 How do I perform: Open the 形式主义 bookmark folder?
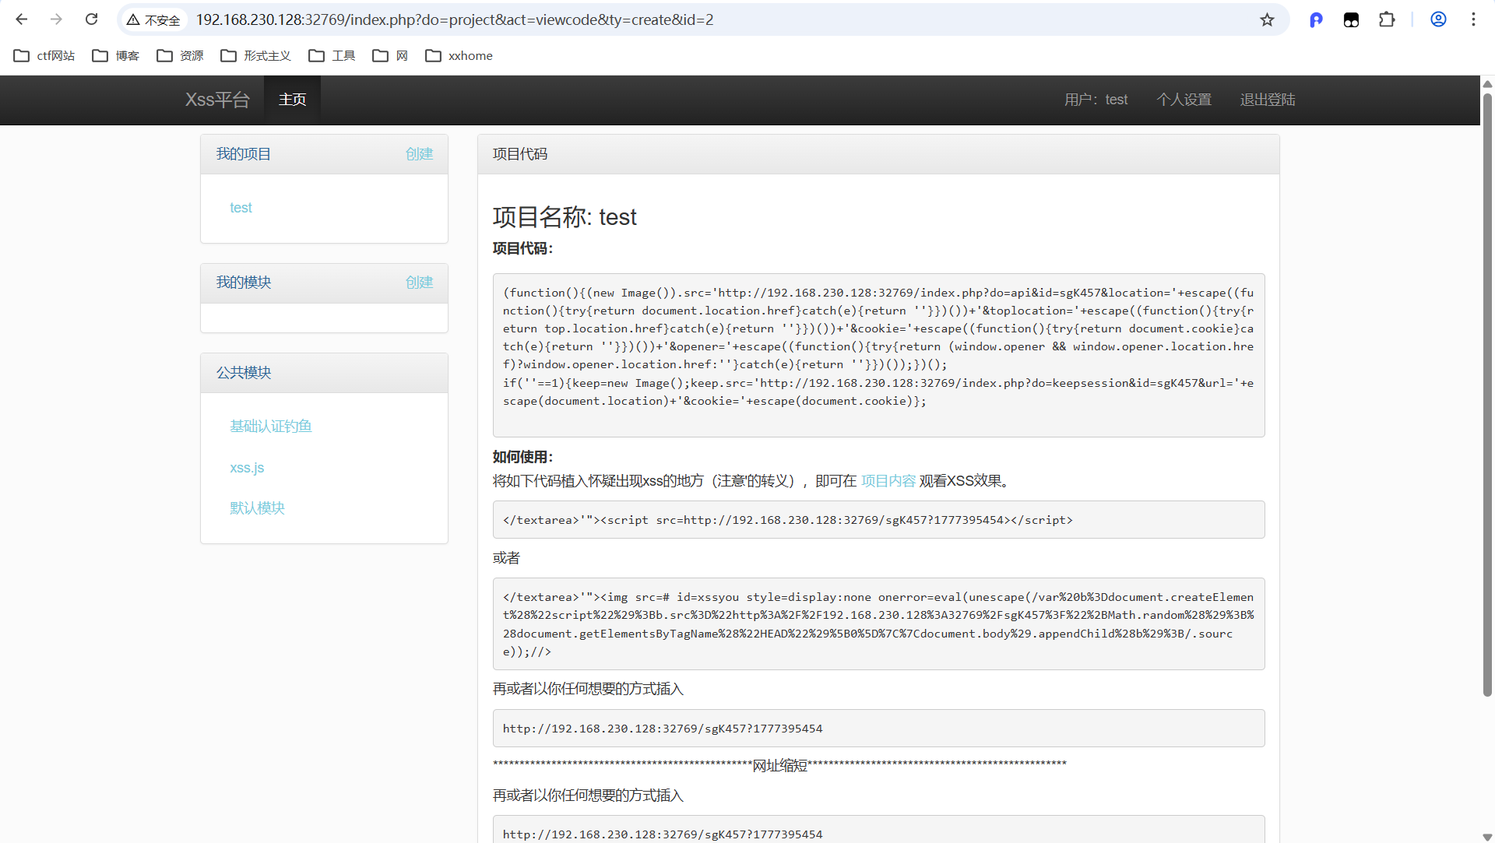(256, 56)
